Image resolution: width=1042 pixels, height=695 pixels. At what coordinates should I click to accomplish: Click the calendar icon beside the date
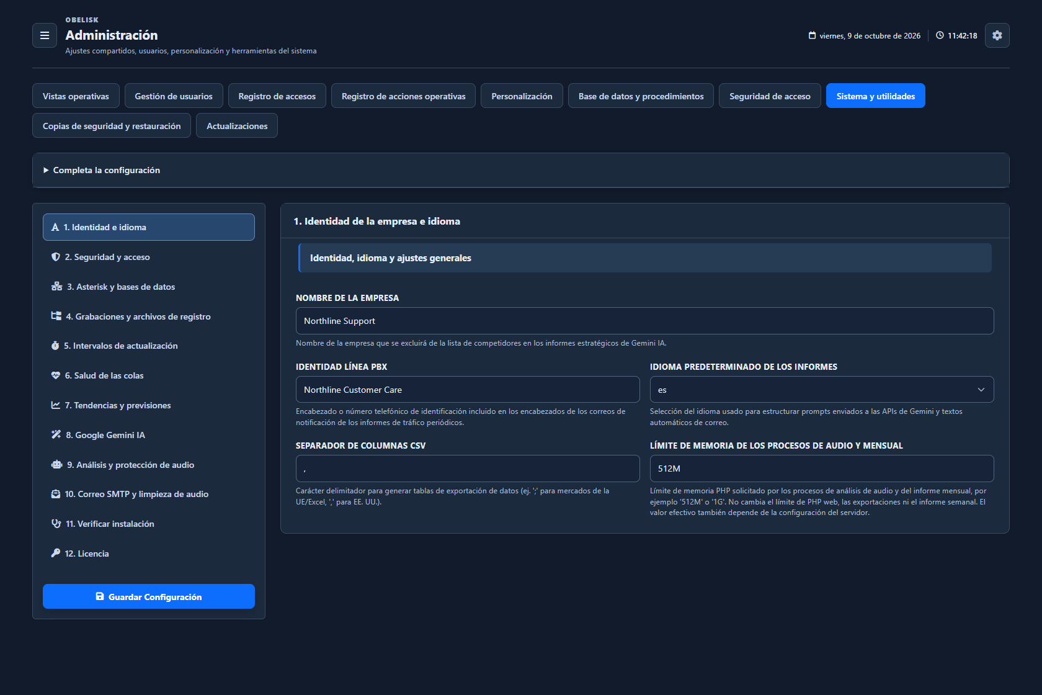click(812, 35)
